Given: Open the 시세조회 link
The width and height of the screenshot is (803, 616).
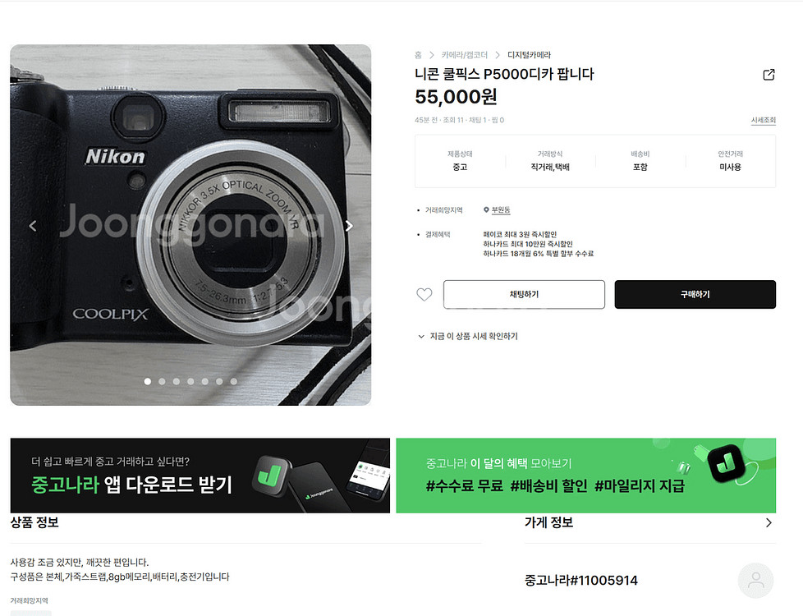Looking at the screenshot, I should pyautogui.click(x=763, y=120).
